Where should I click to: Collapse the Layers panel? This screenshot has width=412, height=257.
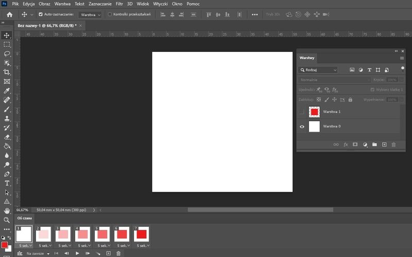coord(396,51)
